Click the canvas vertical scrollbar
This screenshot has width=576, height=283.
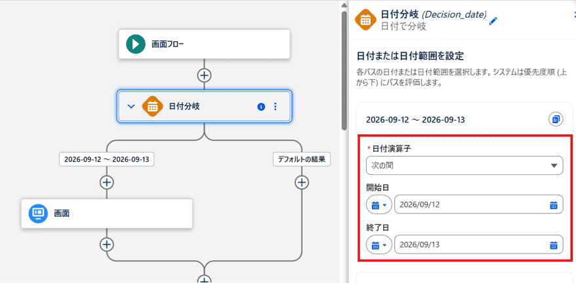[x=344, y=69]
